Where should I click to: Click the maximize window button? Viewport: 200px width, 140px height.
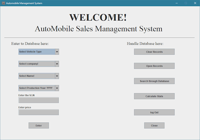point(186,3)
